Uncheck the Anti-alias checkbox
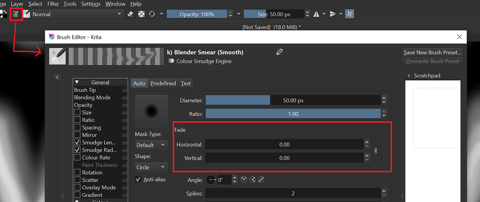Image resolution: width=480 pixels, height=202 pixels. click(138, 179)
